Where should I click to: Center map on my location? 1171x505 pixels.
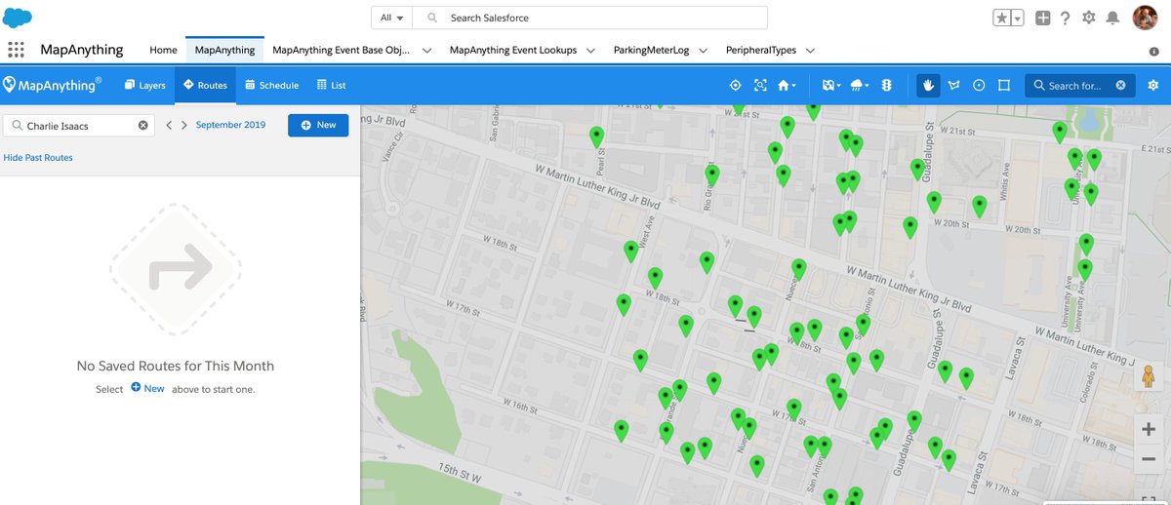tap(736, 85)
